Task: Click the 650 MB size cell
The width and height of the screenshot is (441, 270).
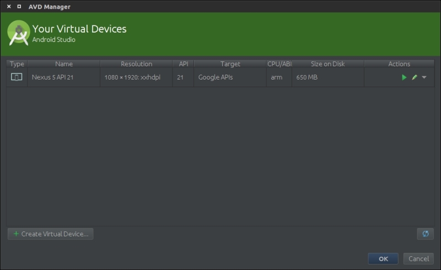Action: (327, 77)
